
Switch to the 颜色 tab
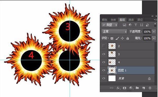point(105,20)
